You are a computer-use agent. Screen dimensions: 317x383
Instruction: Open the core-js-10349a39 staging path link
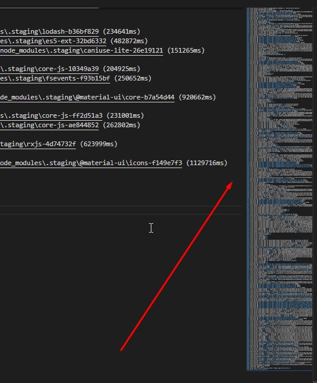coord(49,69)
